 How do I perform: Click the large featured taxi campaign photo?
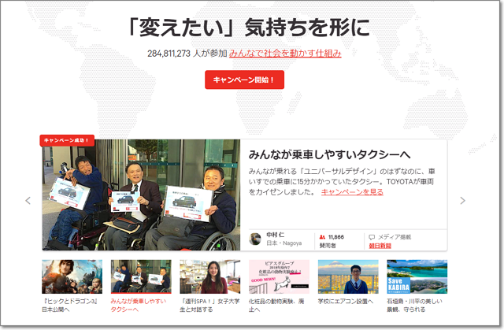(x=141, y=195)
